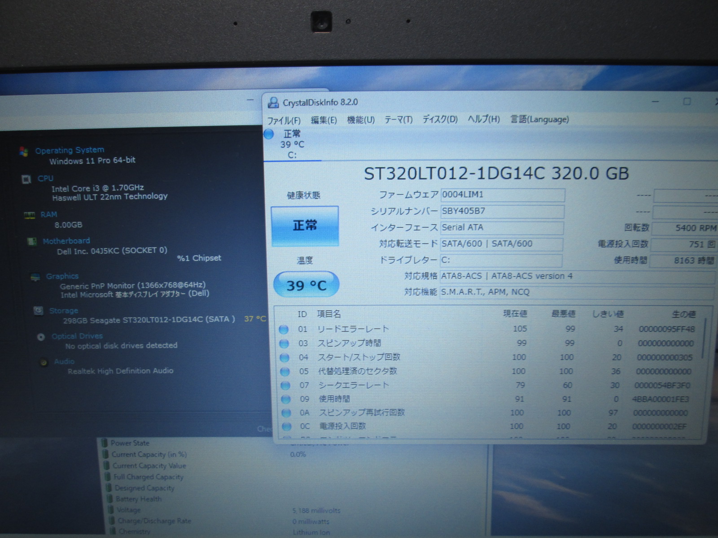Click the SMART attribute list scrollbar
Viewport: 718px width, 538px height.
click(x=705, y=341)
